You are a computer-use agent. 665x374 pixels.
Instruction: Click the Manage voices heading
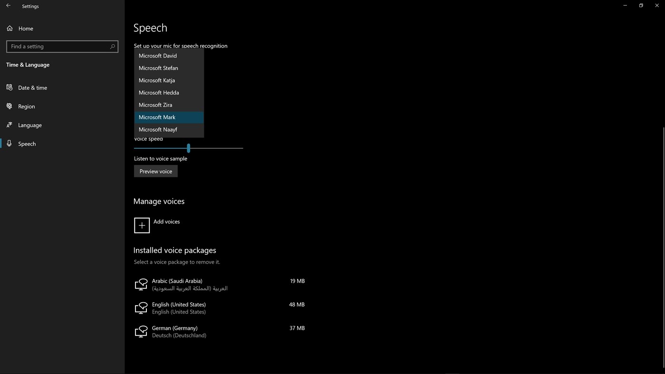pyautogui.click(x=159, y=201)
